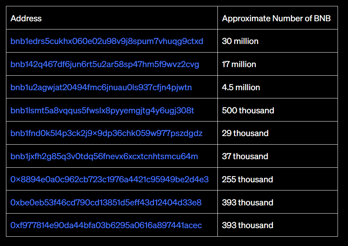
Task: Select the 29 thousand value
Action: click(x=245, y=133)
